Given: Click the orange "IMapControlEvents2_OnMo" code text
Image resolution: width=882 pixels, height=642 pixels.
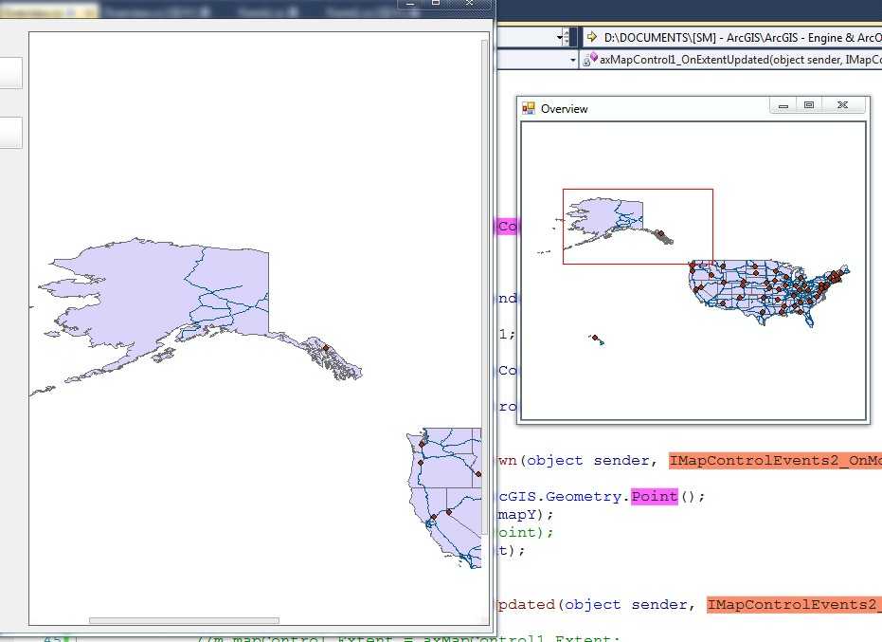Looking at the screenshot, I should pos(775,460).
